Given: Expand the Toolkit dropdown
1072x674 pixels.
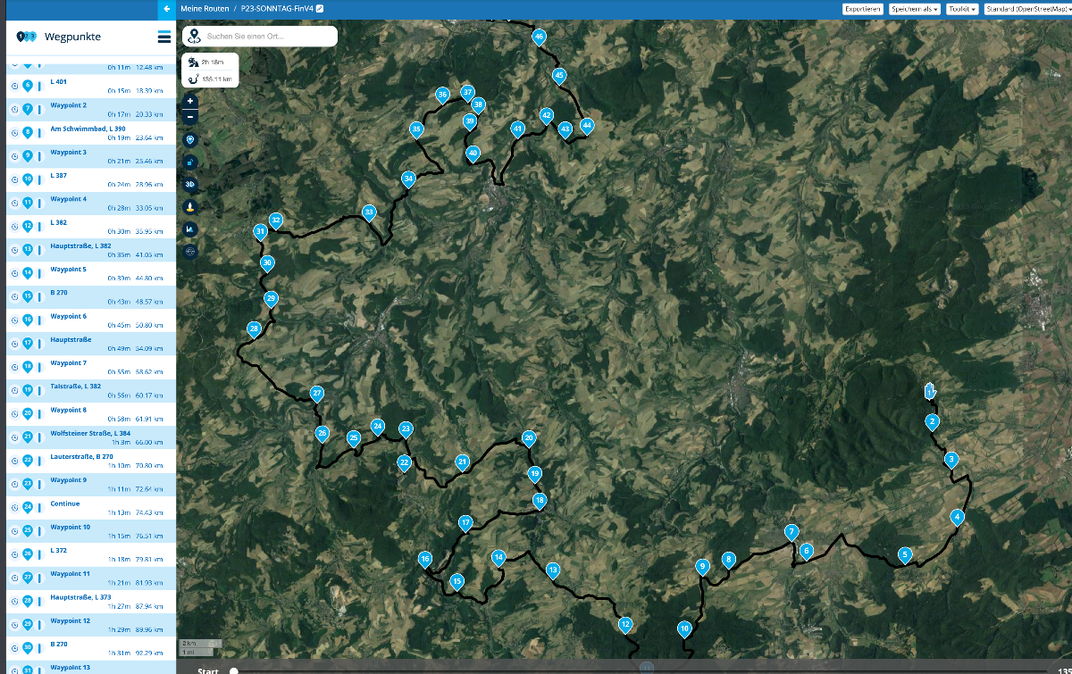Looking at the screenshot, I should [962, 9].
